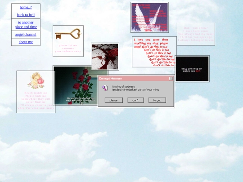The width and height of the screenshot is (243, 182).
Task: Click the cherub angel with heart image
Action: [36, 80]
